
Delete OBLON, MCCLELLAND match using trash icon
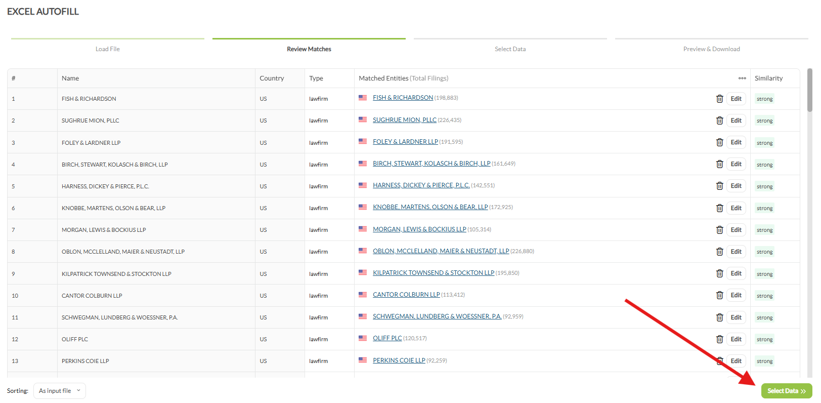point(719,252)
